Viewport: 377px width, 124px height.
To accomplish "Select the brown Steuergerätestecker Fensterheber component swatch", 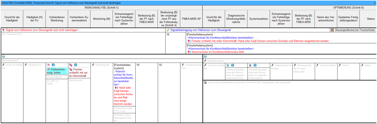I will pos(332,30).
